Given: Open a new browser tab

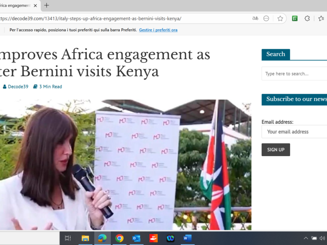Looking at the screenshot, I should coord(46,6).
